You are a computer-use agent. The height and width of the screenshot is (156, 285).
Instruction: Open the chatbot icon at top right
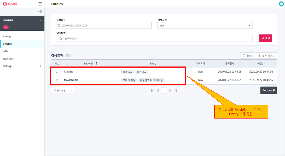pyautogui.click(x=281, y=4)
